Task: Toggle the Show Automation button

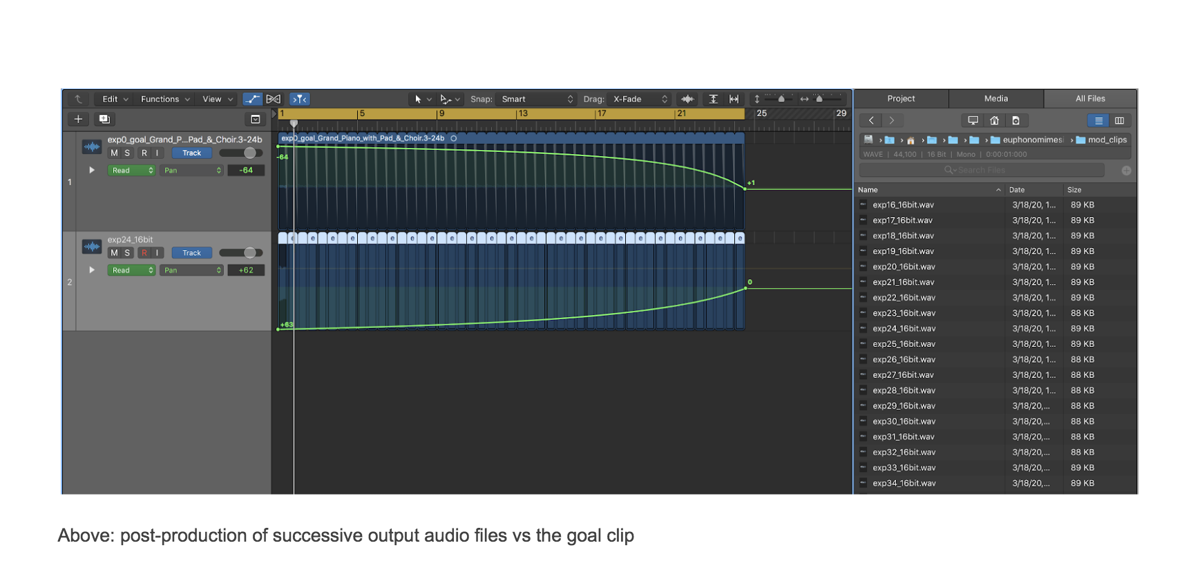Action: coord(252,99)
